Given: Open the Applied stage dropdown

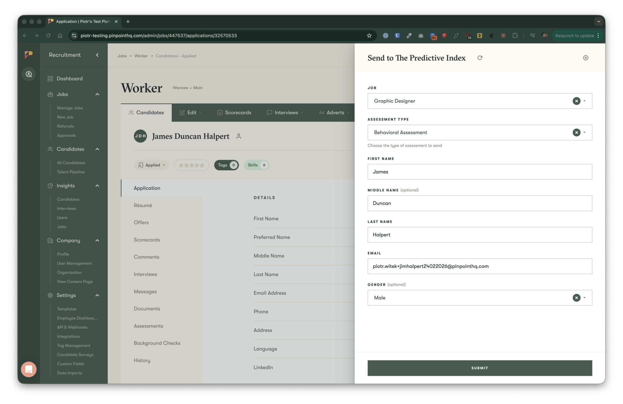Looking at the screenshot, I should (x=152, y=165).
